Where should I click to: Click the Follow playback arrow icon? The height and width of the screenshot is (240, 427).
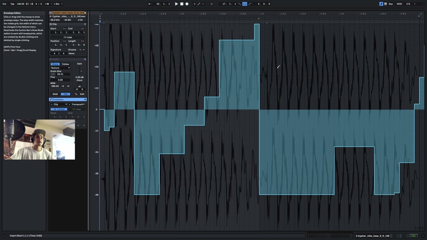[x=150, y=4]
